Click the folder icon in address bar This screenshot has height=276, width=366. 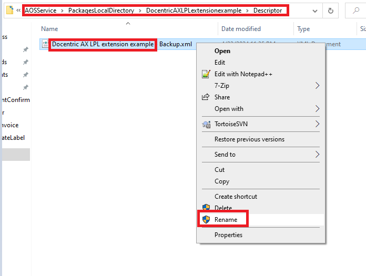pos(9,11)
